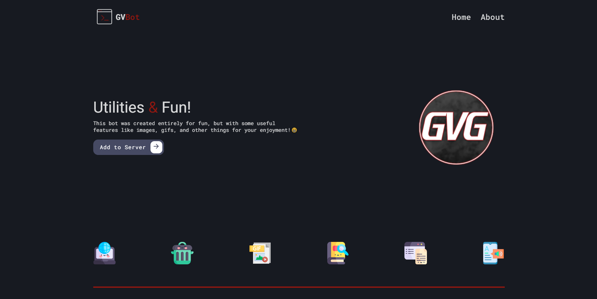Open the Home navigation item

(x=461, y=17)
